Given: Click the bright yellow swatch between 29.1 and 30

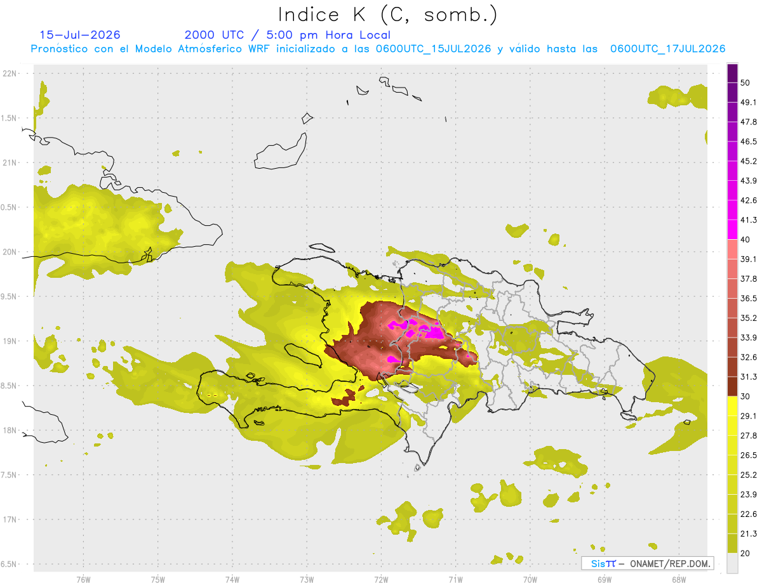Looking at the screenshot, I should pyautogui.click(x=732, y=406).
